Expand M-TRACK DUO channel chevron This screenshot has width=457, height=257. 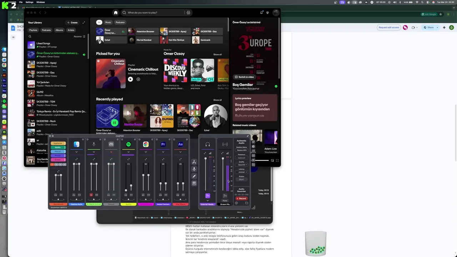(94, 152)
